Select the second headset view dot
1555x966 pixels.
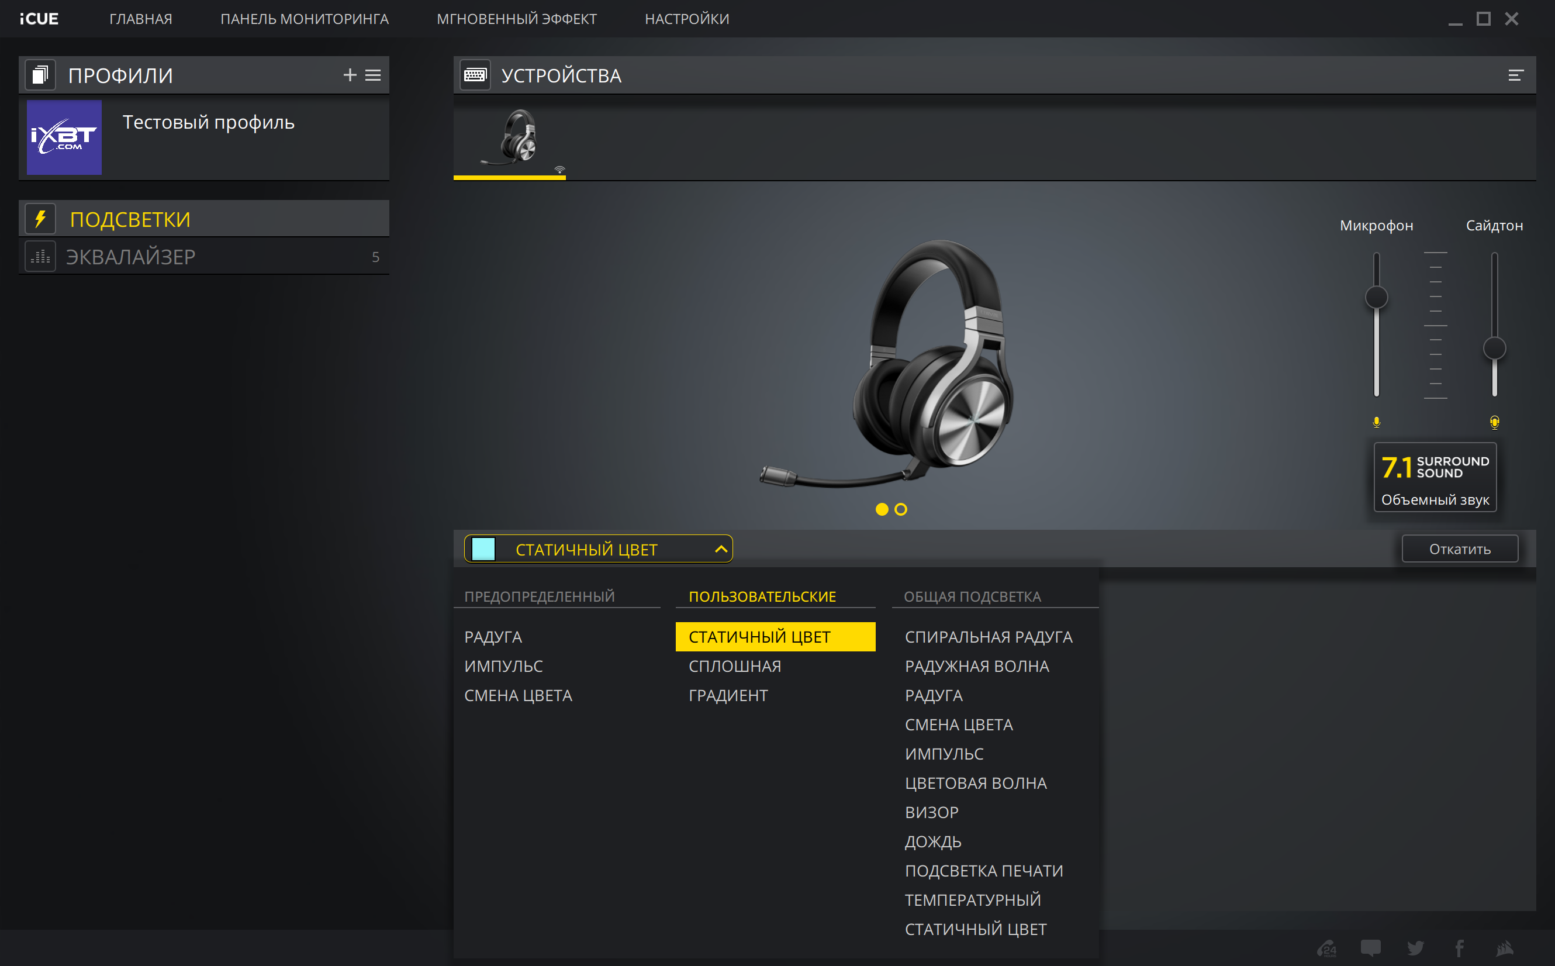click(900, 509)
